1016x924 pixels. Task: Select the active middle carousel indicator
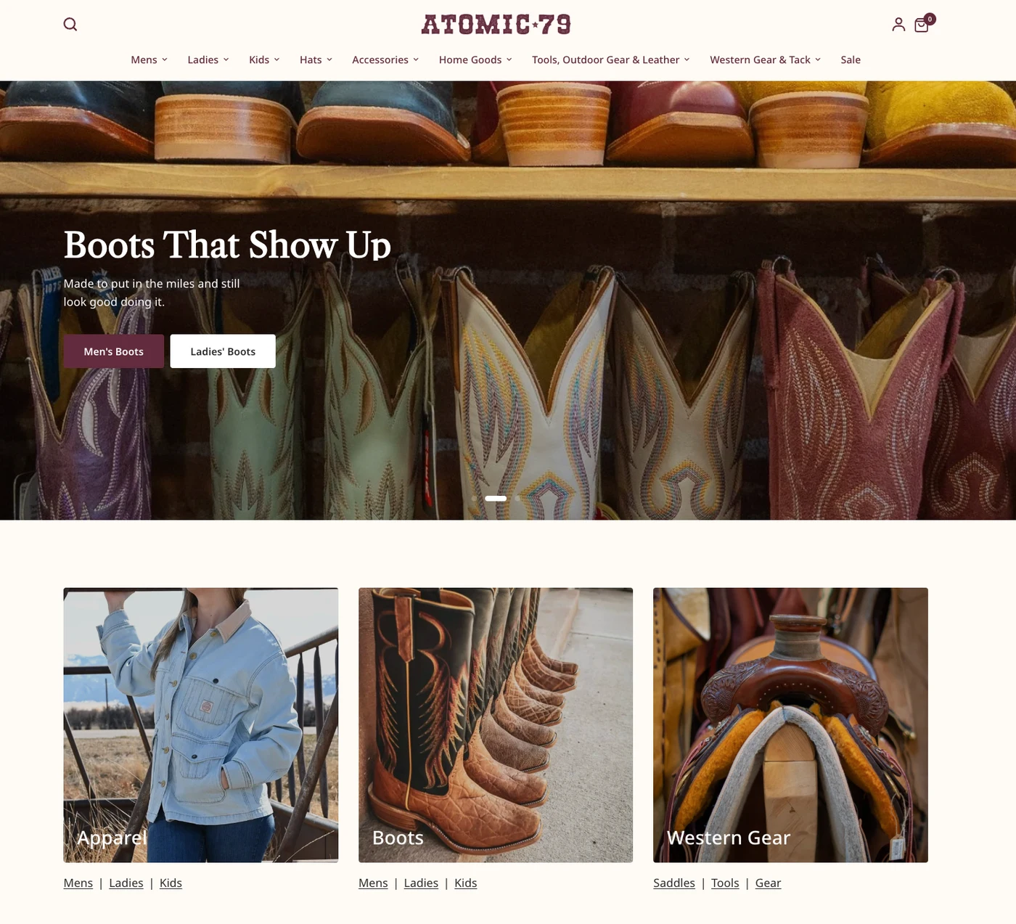coord(496,499)
